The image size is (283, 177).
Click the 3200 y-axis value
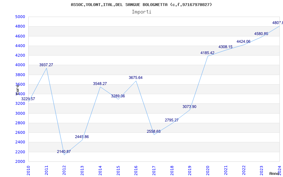(20, 104)
